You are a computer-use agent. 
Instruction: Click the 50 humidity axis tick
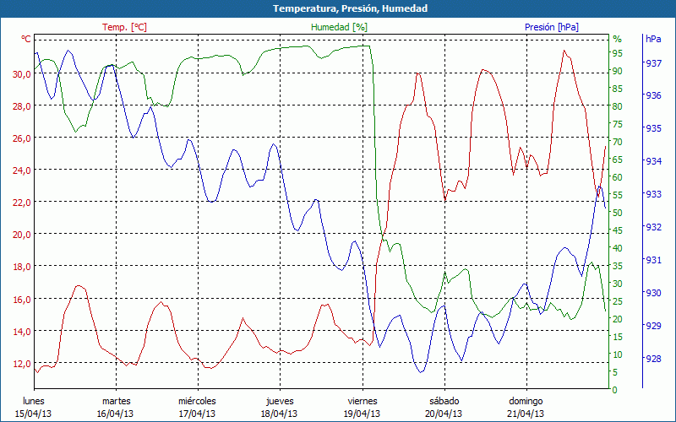click(x=617, y=213)
